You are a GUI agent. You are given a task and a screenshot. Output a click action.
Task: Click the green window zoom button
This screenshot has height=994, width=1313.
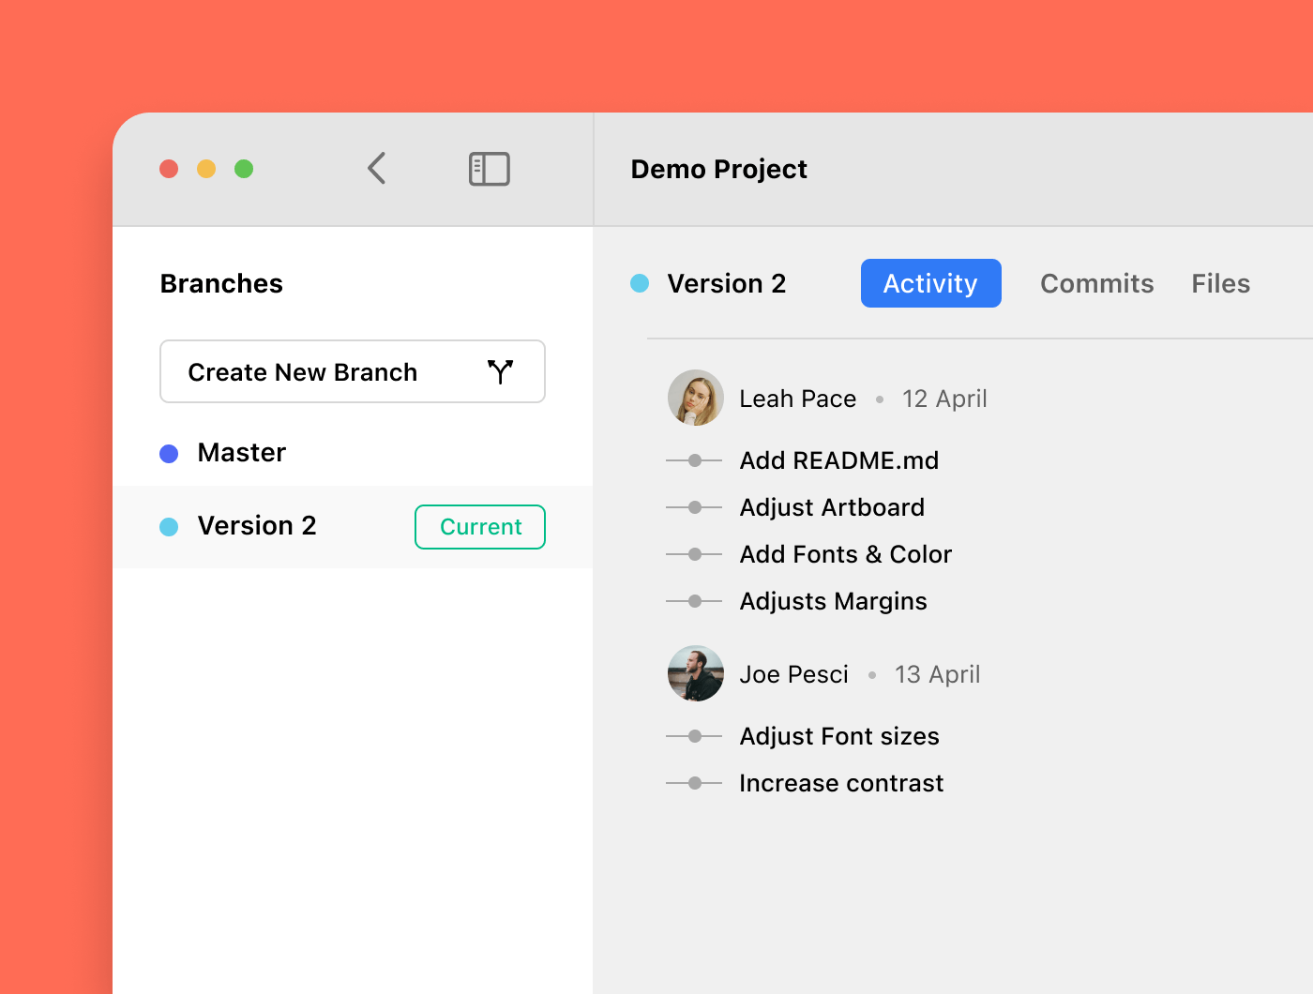click(244, 169)
